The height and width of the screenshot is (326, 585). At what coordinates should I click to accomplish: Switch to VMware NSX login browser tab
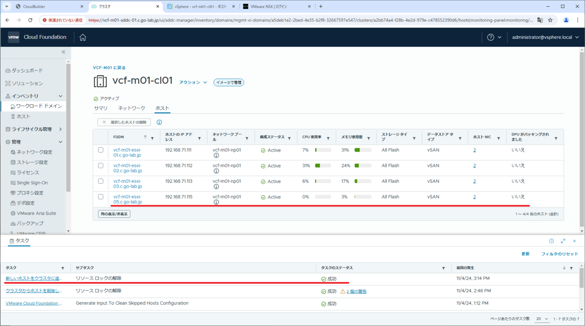pyautogui.click(x=276, y=6)
